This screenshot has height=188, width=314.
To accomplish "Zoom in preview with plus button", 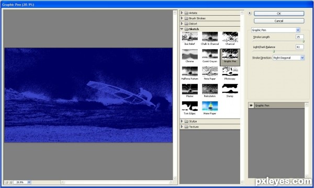I will 11,182.
